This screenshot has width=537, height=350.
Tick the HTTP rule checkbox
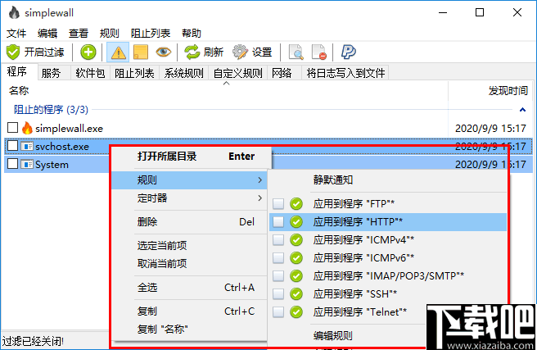point(278,222)
